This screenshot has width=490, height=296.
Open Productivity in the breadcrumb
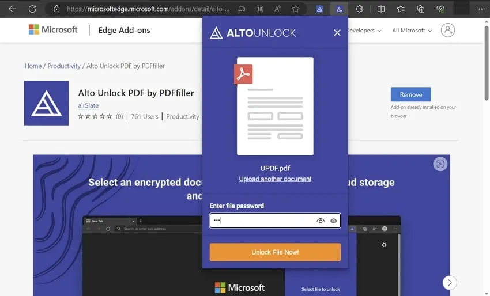(x=64, y=66)
